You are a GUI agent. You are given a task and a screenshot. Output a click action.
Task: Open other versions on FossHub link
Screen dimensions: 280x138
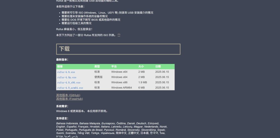(x=69, y=99)
